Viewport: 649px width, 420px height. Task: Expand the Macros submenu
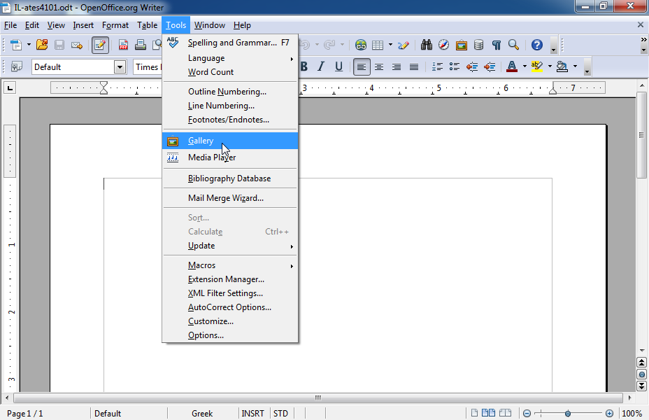(x=230, y=265)
